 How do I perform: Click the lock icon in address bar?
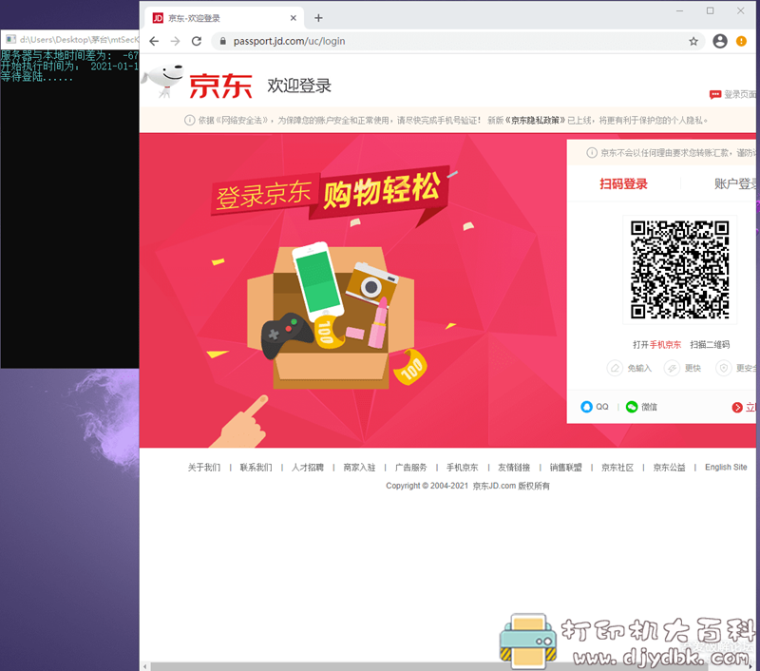click(223, 41)
